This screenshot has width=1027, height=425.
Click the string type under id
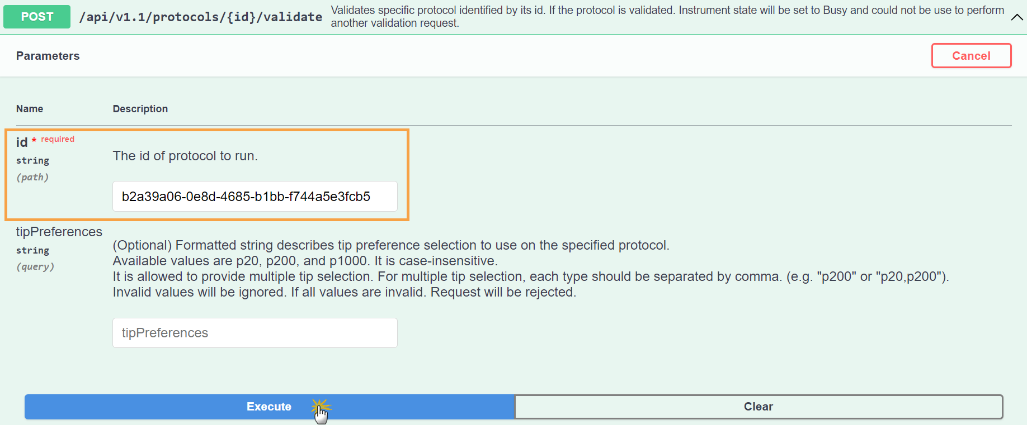pos(32,160)
